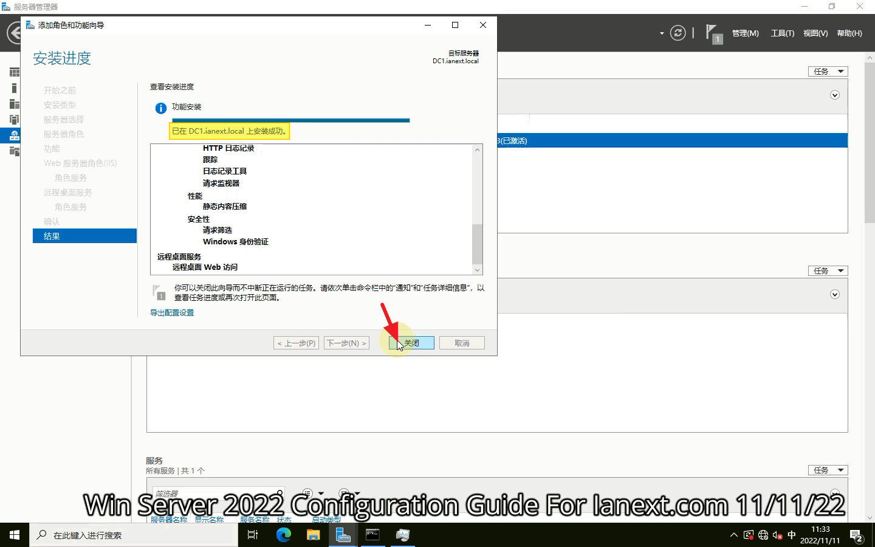Open the 工具(T) menu

(783, 33)
